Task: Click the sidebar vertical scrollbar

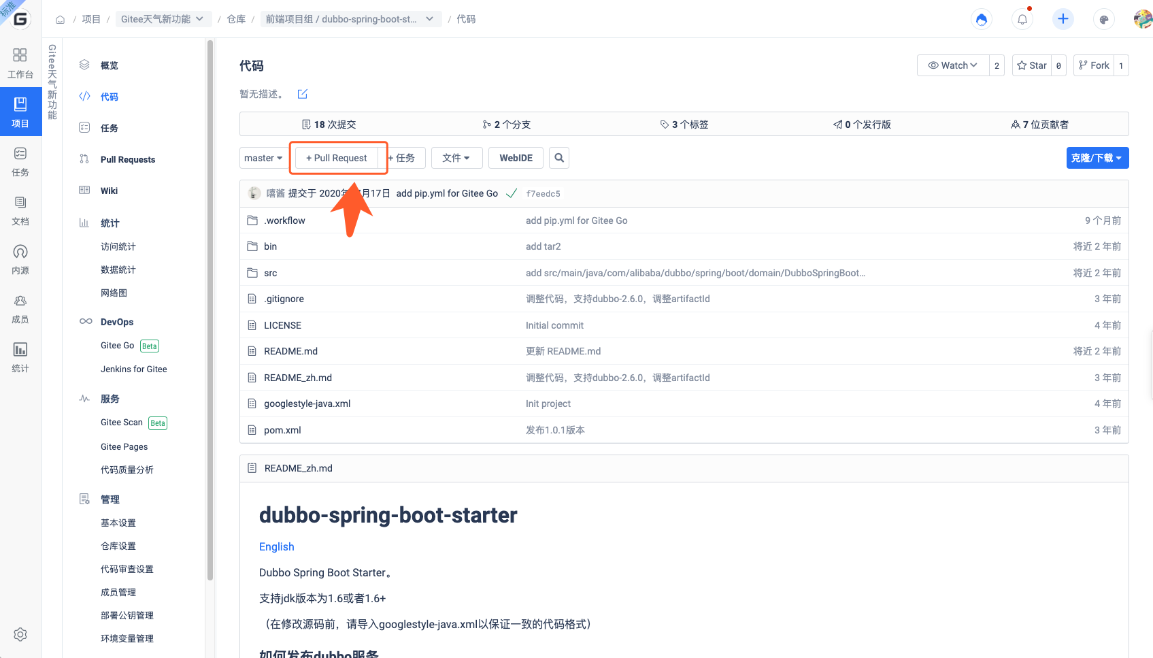Action: pos(210,310)
